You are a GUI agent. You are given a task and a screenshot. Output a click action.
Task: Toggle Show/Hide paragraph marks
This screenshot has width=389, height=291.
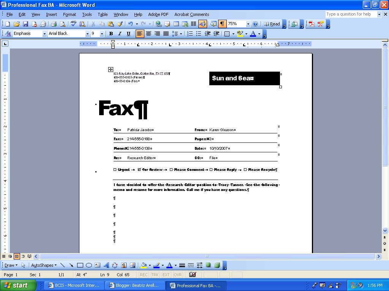click(222, 24)
